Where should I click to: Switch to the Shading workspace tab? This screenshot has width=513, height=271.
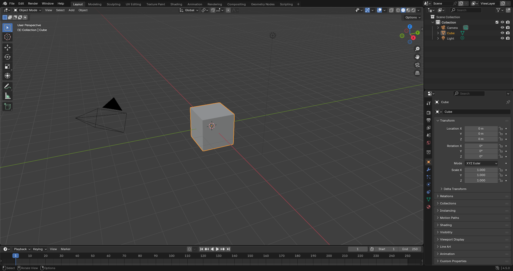[176, 4]
